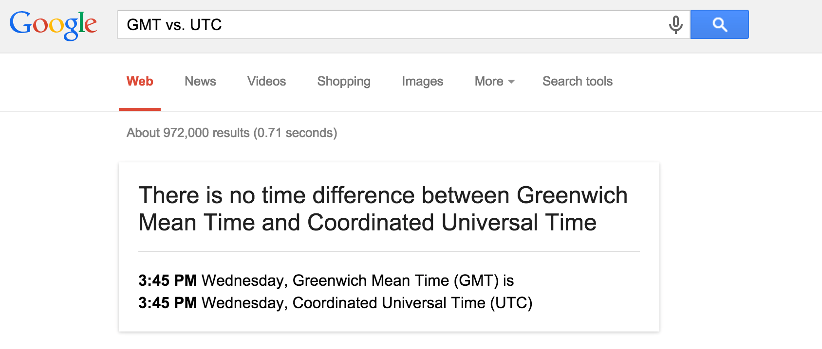Click the Coordinated Universal Time (UTC) label

[412, 303]
